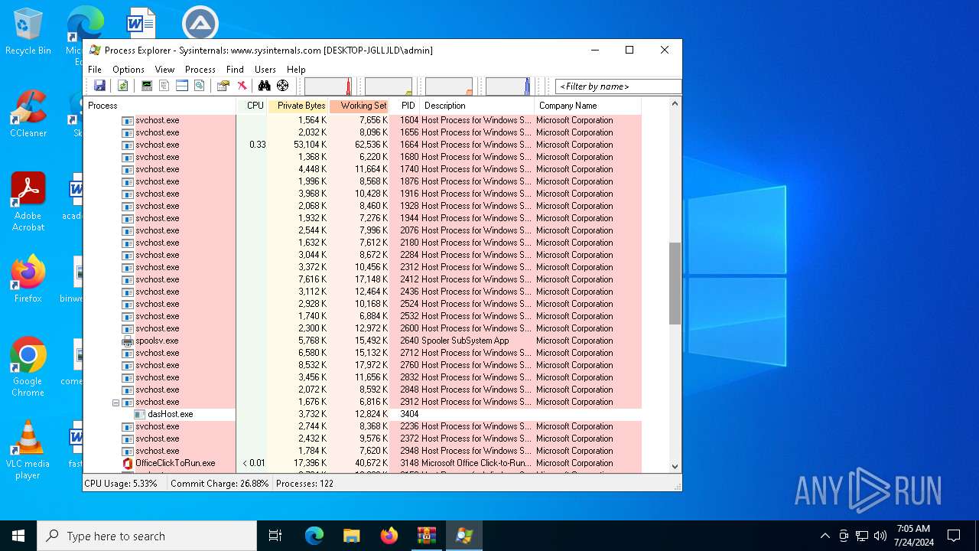Click the Filter by name field

pos(618,86)
